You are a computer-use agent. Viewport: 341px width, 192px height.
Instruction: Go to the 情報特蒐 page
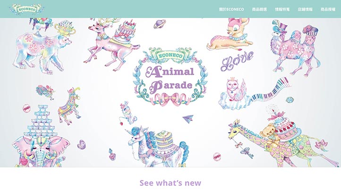pos(282,9)
